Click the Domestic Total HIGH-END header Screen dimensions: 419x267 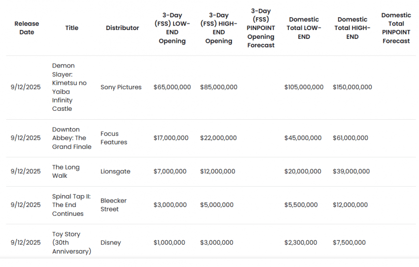[x=352, y=28]
